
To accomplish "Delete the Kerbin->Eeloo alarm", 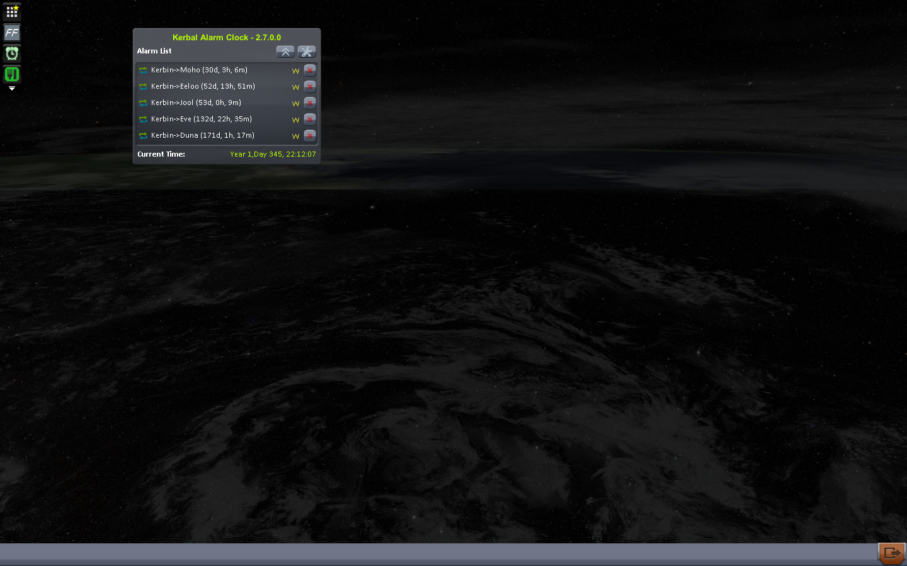I will coord(310,87).
